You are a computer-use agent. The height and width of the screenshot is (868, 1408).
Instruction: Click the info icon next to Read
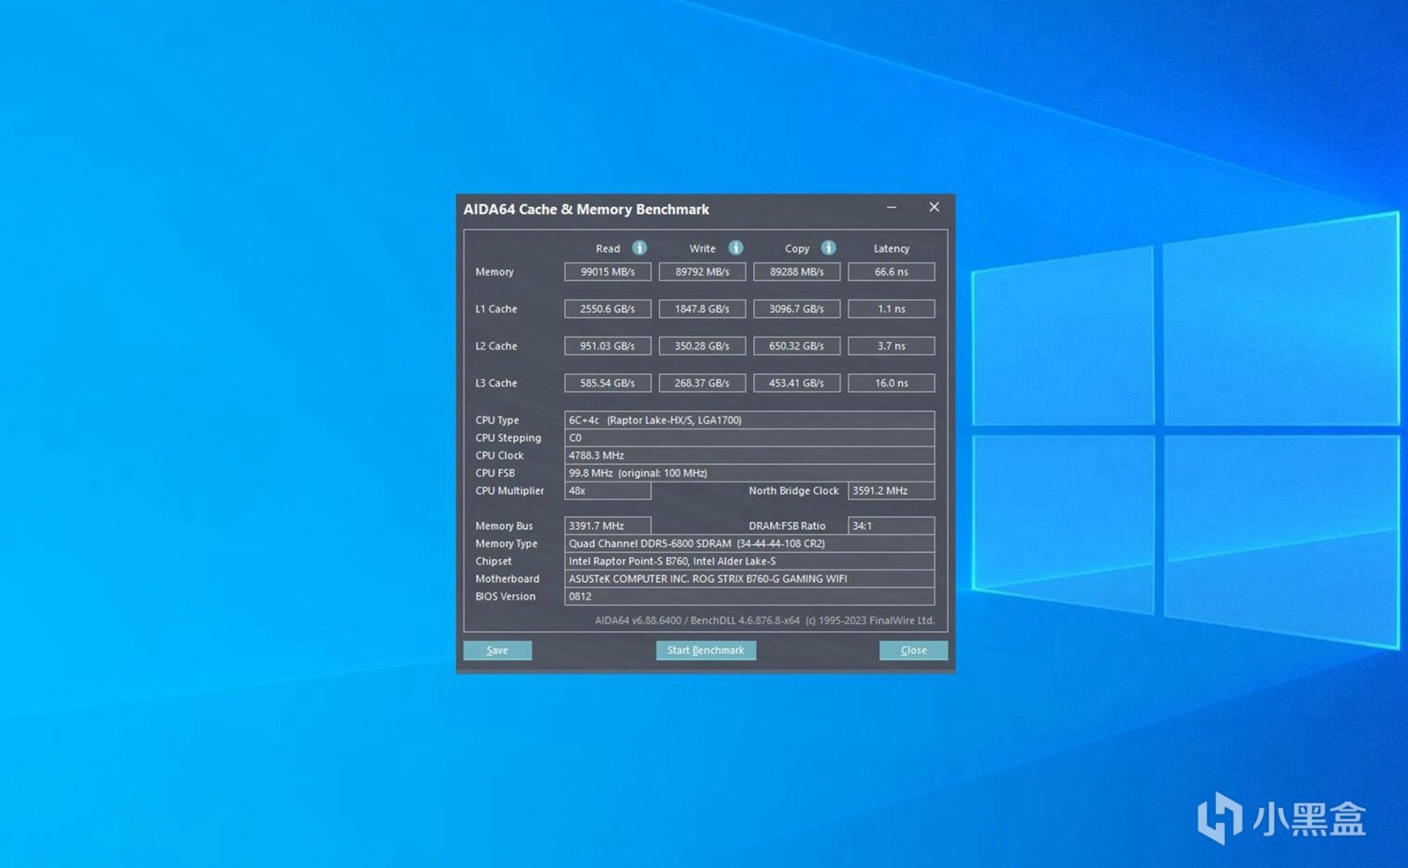[x=640, y=248]
